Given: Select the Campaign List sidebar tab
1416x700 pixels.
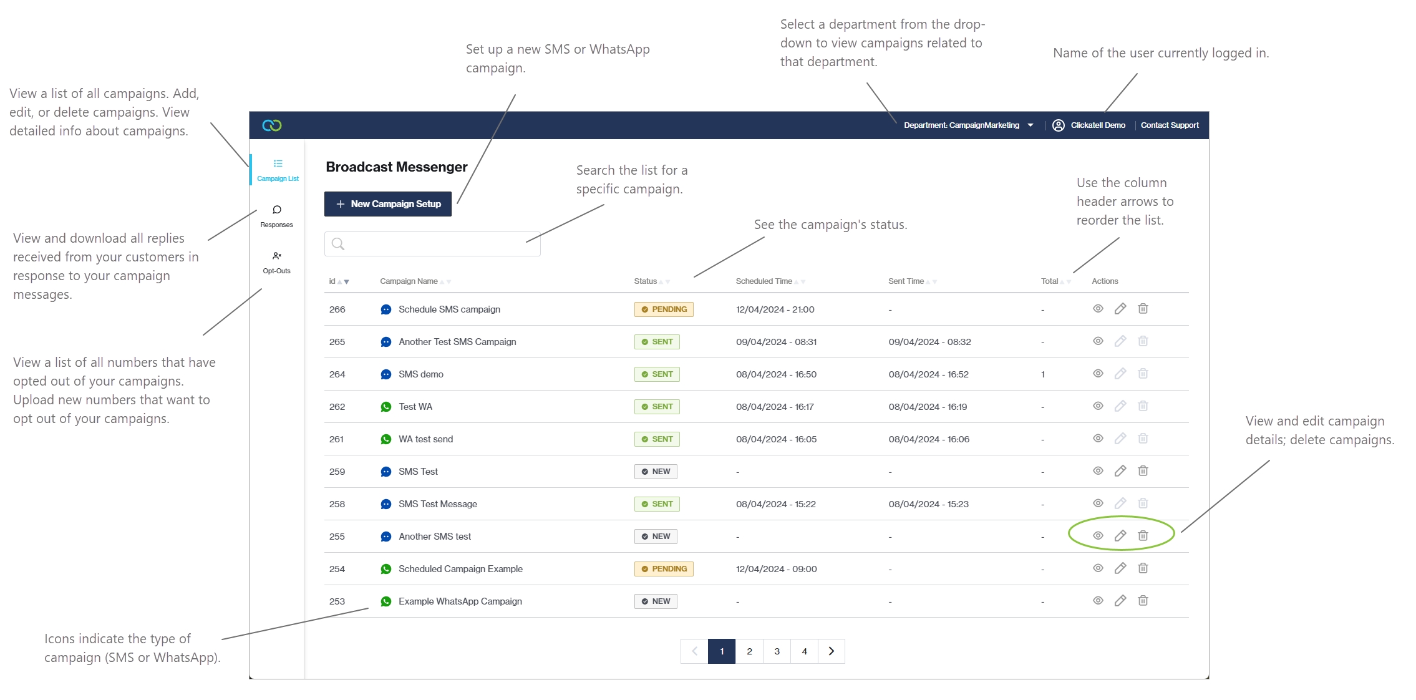Looking at the screenshot, I should click(278, 170).
